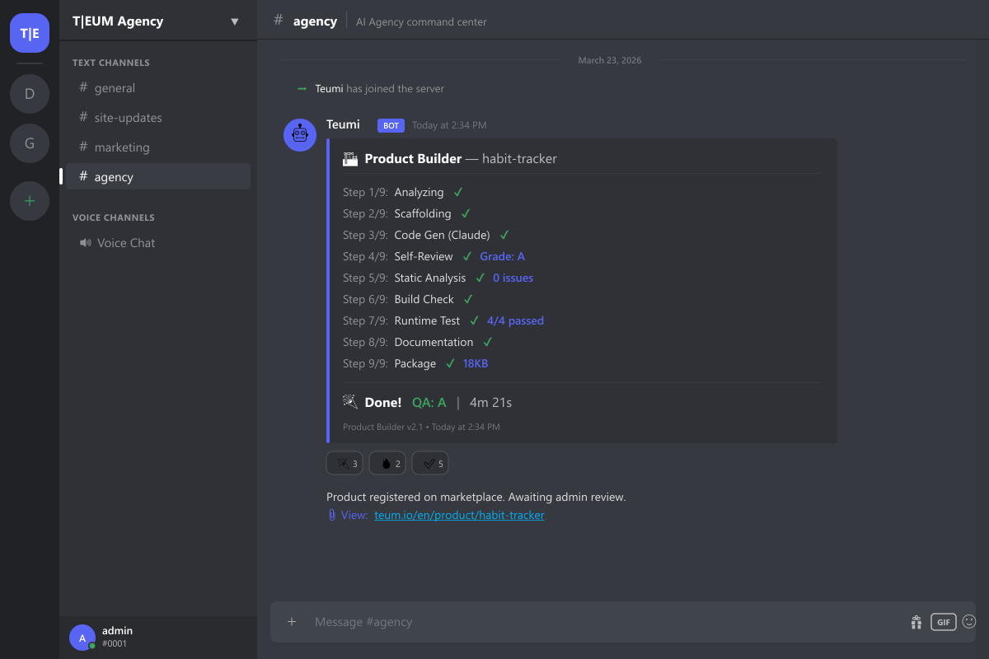
Task: Open the gift icon in message bar
Action: (916, 622)
